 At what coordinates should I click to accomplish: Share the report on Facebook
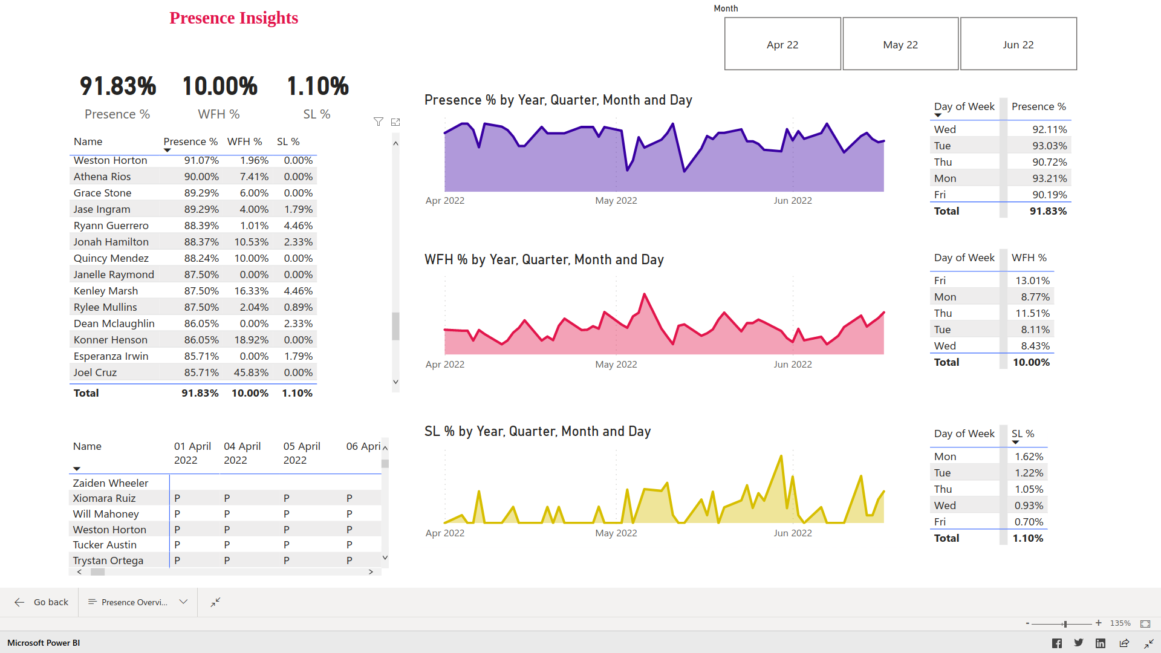(x=1057, y=643)
